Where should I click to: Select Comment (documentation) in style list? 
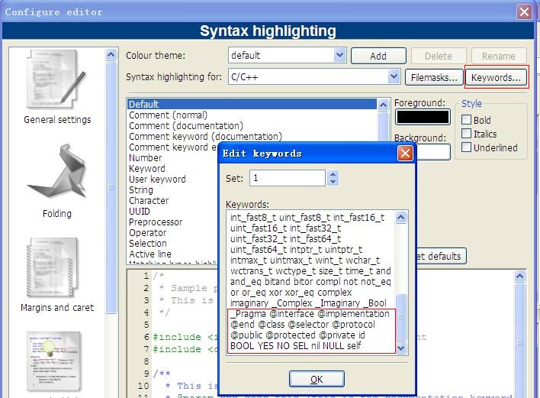[186, 125]
